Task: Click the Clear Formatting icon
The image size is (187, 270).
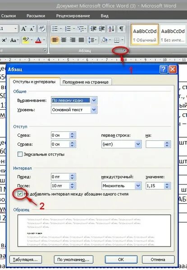Action: 42,29
